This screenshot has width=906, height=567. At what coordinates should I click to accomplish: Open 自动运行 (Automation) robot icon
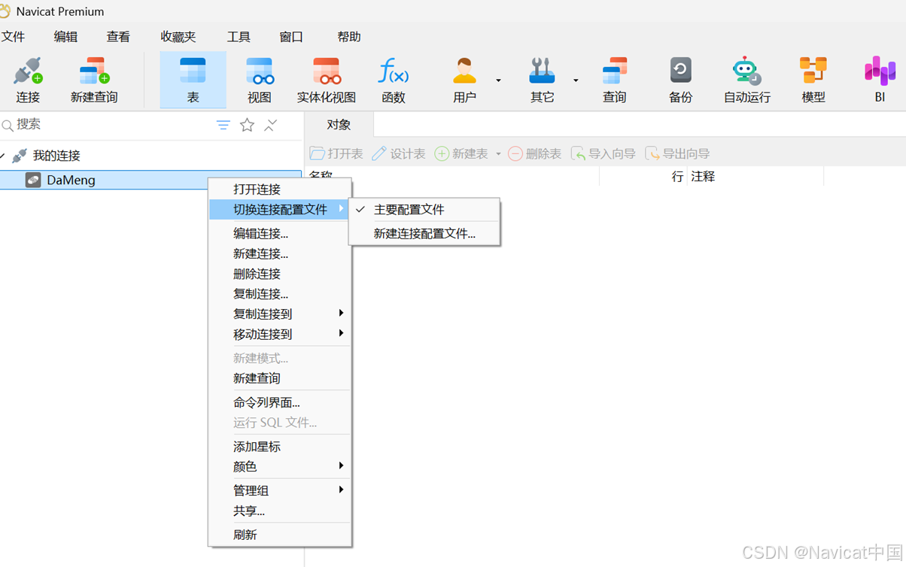pos(746,80)
